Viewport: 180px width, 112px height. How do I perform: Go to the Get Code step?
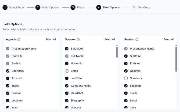pyautogui.click(x=144, y=8)
